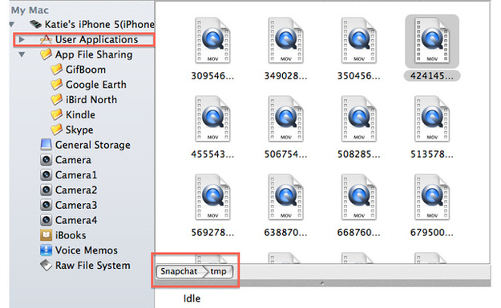Click the iPhone device icon
This screenshot has width=501, height=308.
click(x=35, y=24)
